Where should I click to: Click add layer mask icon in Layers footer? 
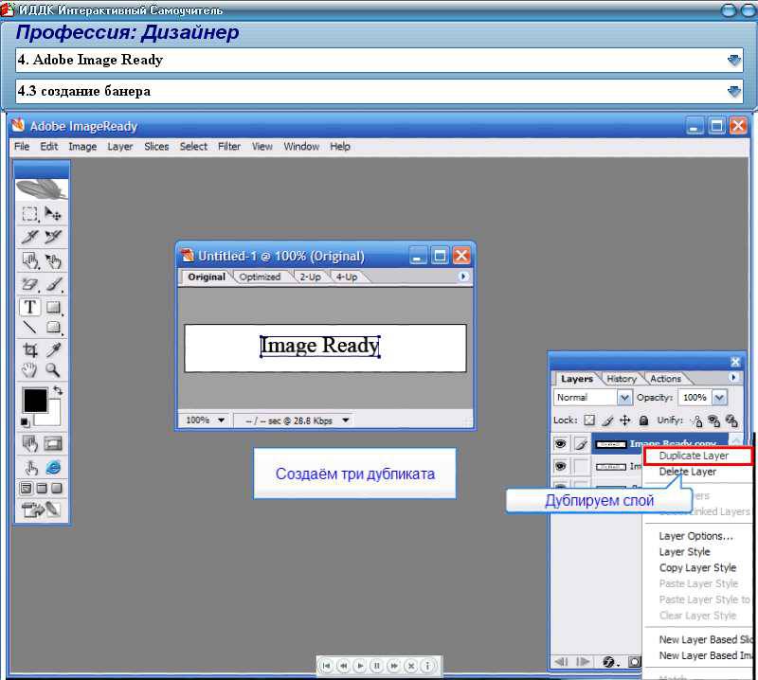click(x=634, y=662)
